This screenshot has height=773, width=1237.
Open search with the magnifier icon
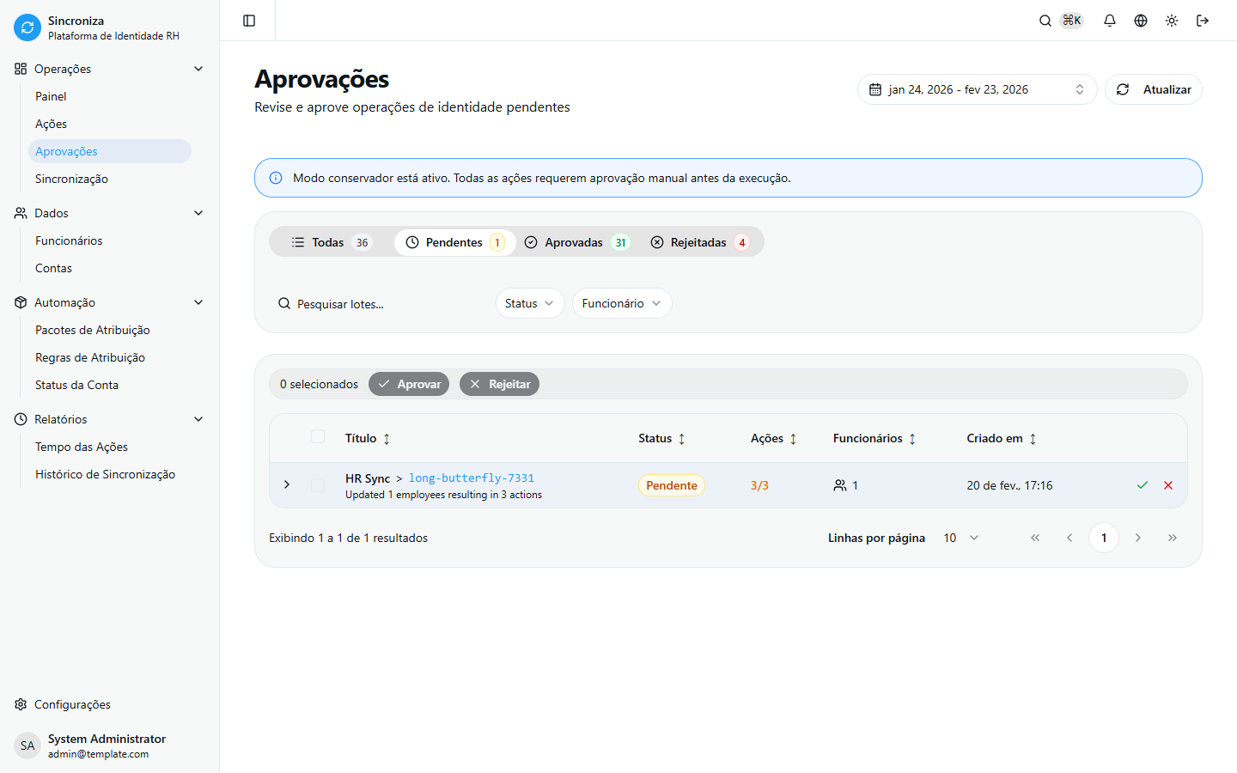click(x=1045, y=21)
